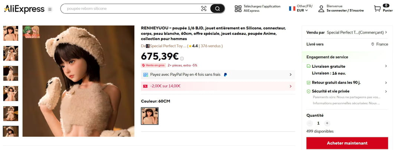Viewport: 401px width, 150px height.
Task: Open the language and currency EUR dropdown
Action: pos(301,10)
